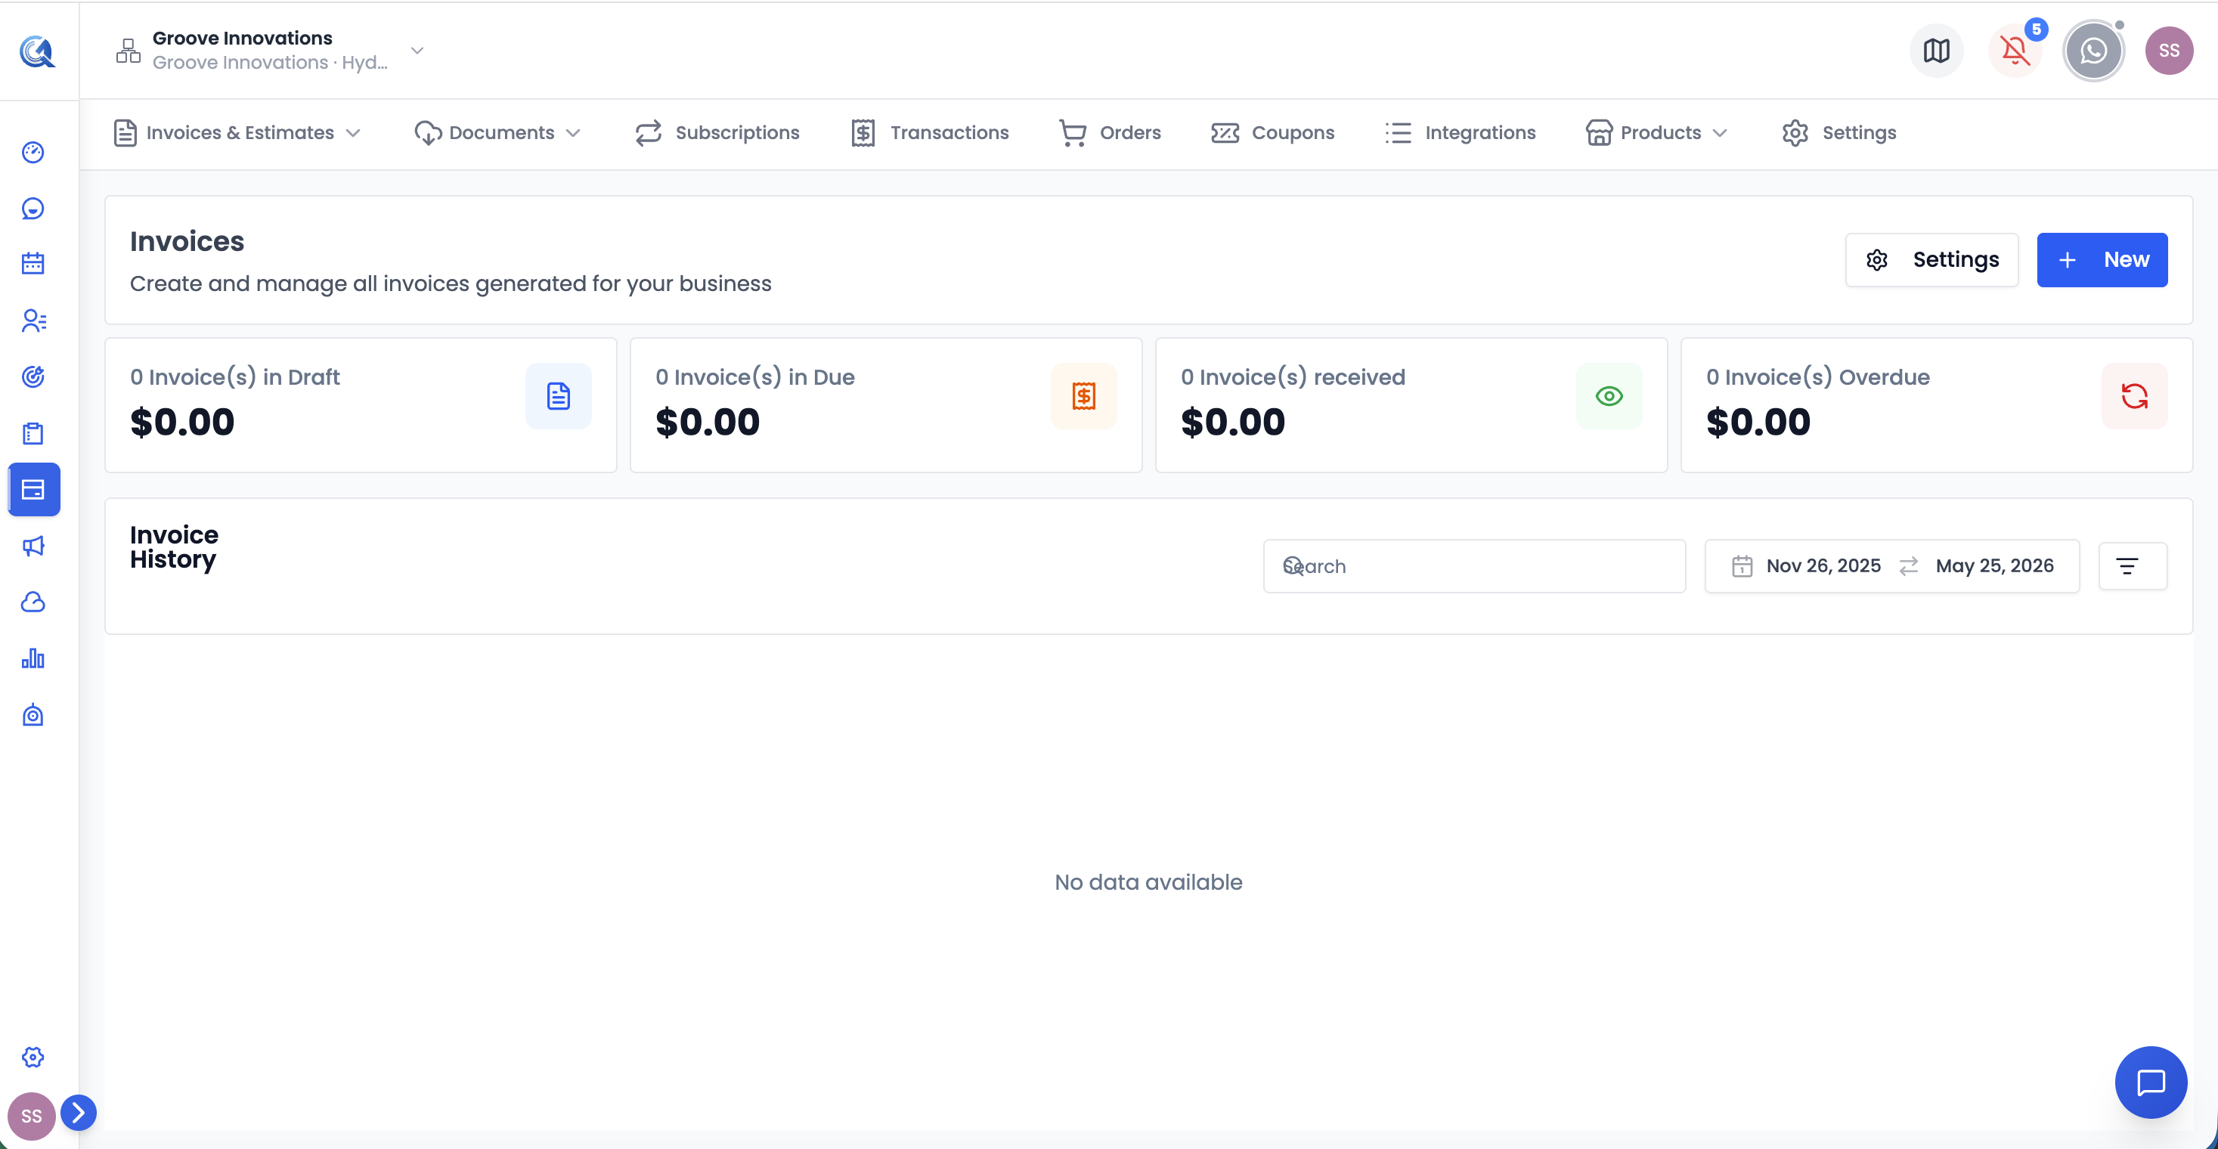Go to the Subscriptions tab

click(x=717, y=132)
